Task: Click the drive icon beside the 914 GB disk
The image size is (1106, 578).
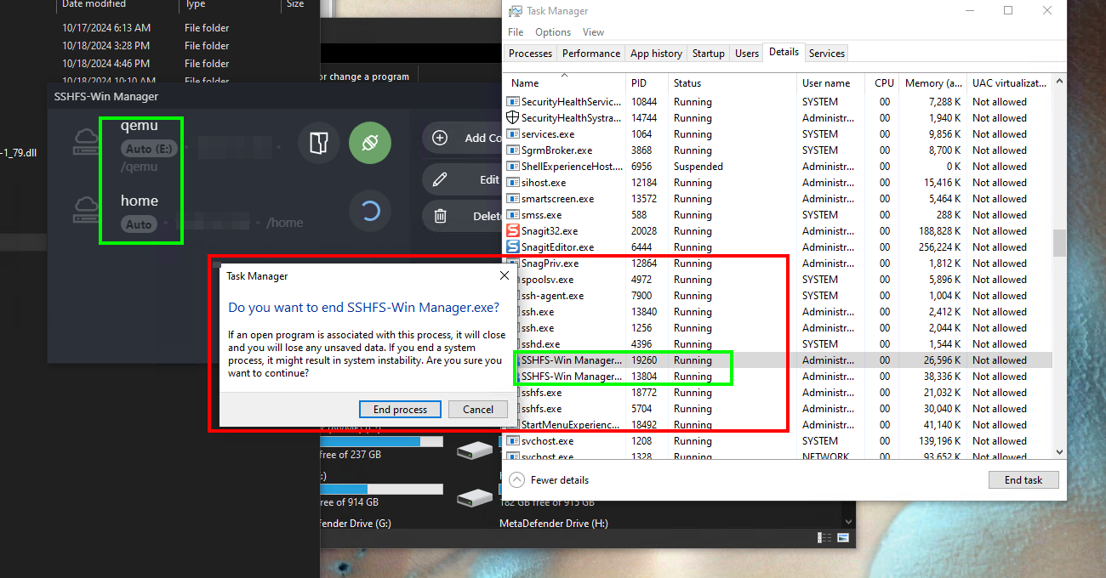Action: pos(475,497)
